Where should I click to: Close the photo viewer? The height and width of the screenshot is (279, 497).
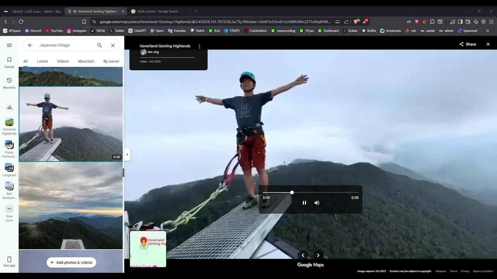coord(488,44)
